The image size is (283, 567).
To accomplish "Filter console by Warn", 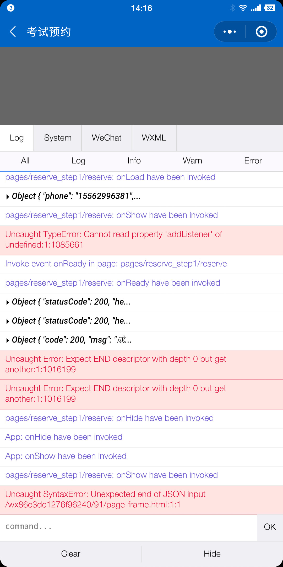I will [192, 161].
